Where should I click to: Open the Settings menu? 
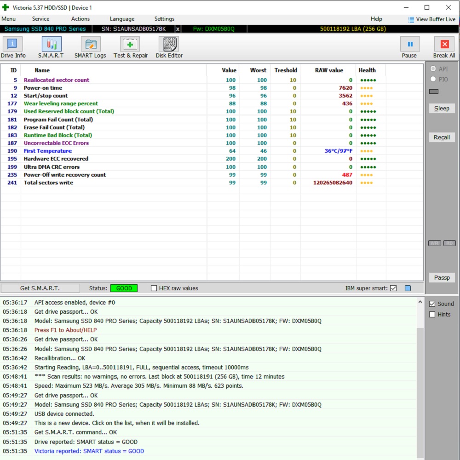pos(164,19)
